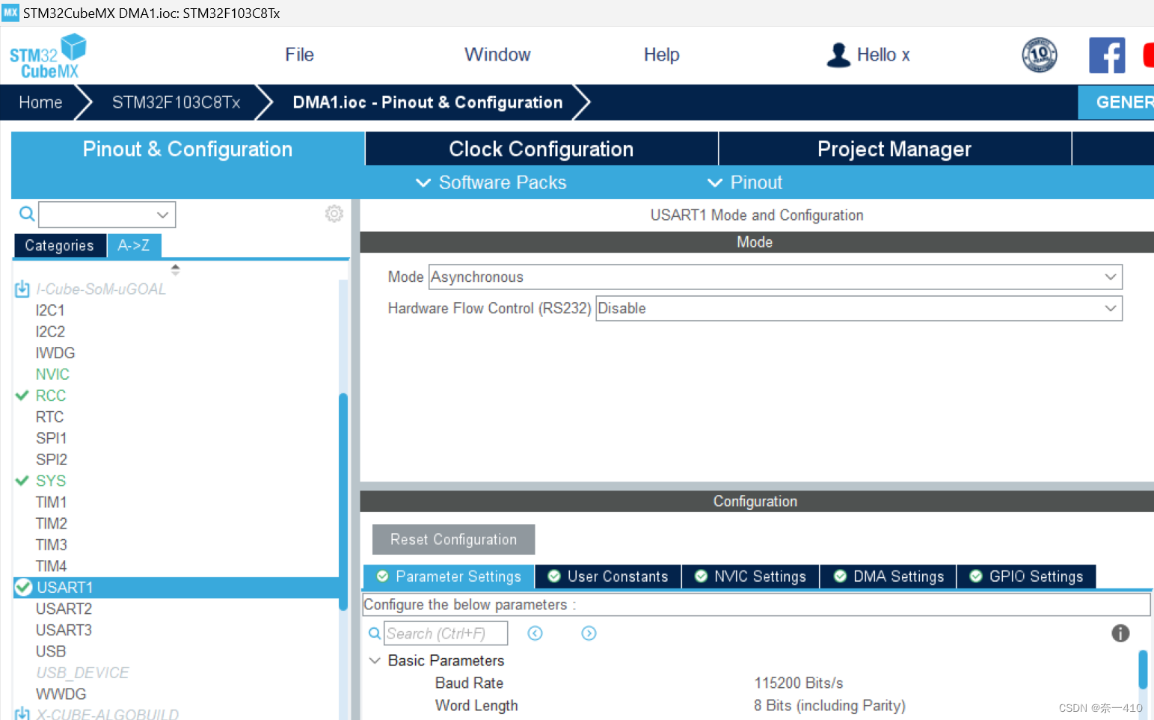The width and height of the screenshot is (1154, 720).
Task: Click the Baud Rate value 115200 Bits/s
Action: 798,683
